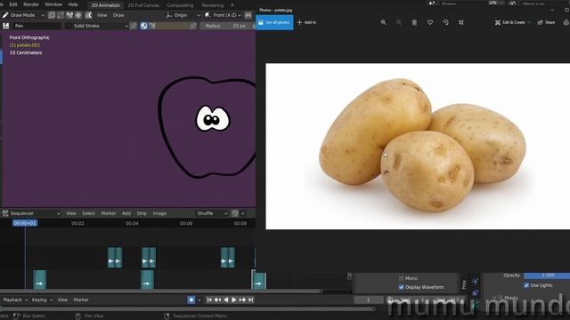570x320 pixels.
Task: Open the Blender Render menu
Action: [31, 4]
